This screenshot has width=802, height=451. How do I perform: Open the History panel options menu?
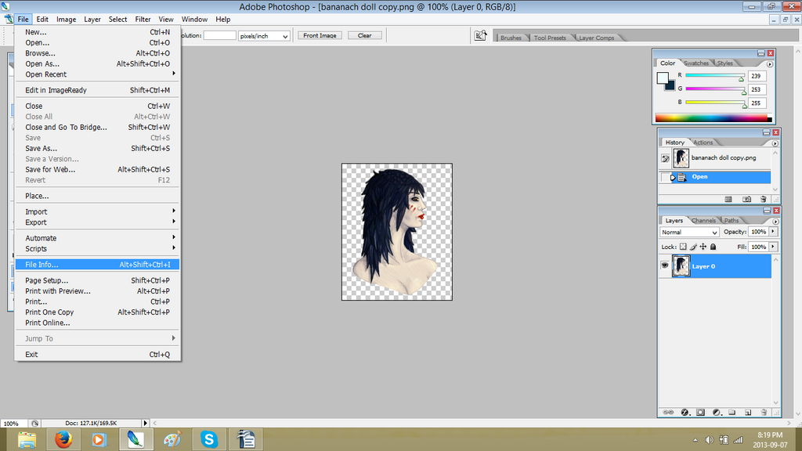point(775,143)
